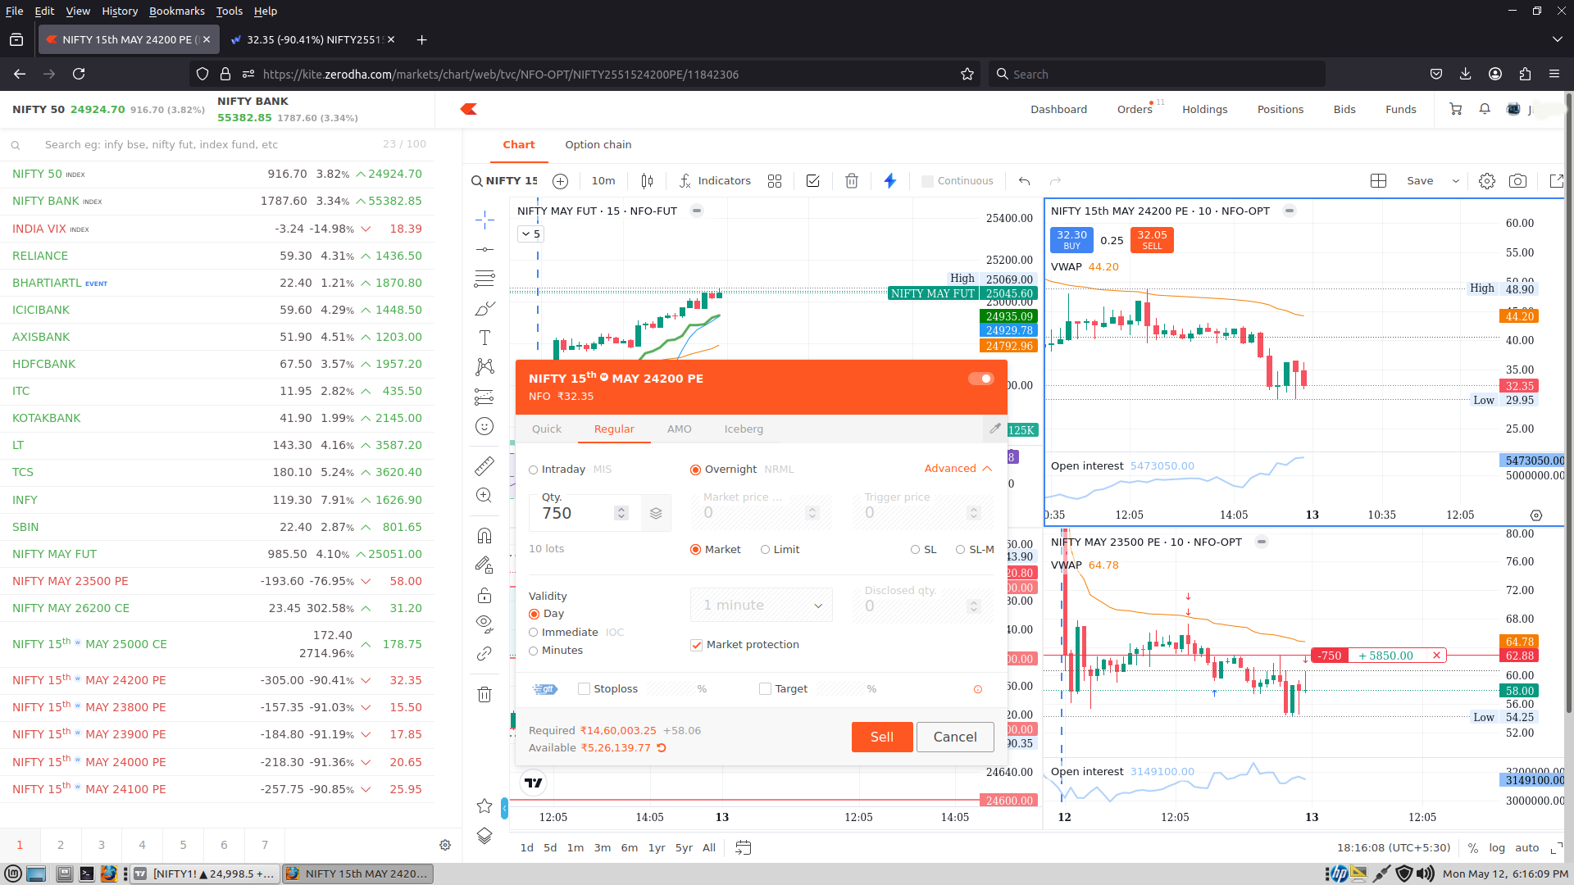Click the Sell button to place order
This screenshot has height=885, width=1574.
click(x=882, y=737)
